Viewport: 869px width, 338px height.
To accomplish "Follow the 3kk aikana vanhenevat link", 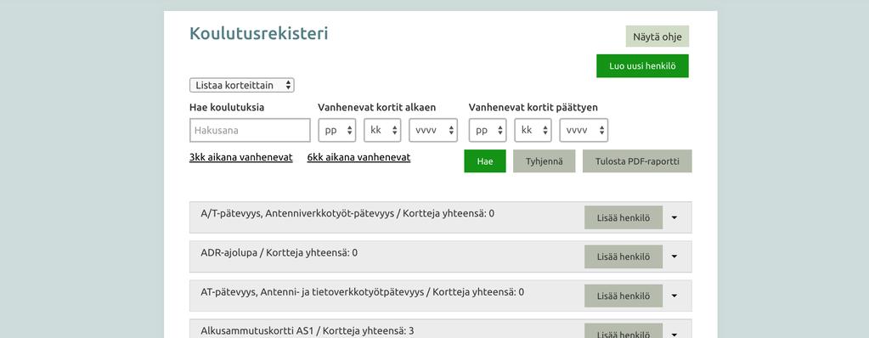I will point(241,157).
